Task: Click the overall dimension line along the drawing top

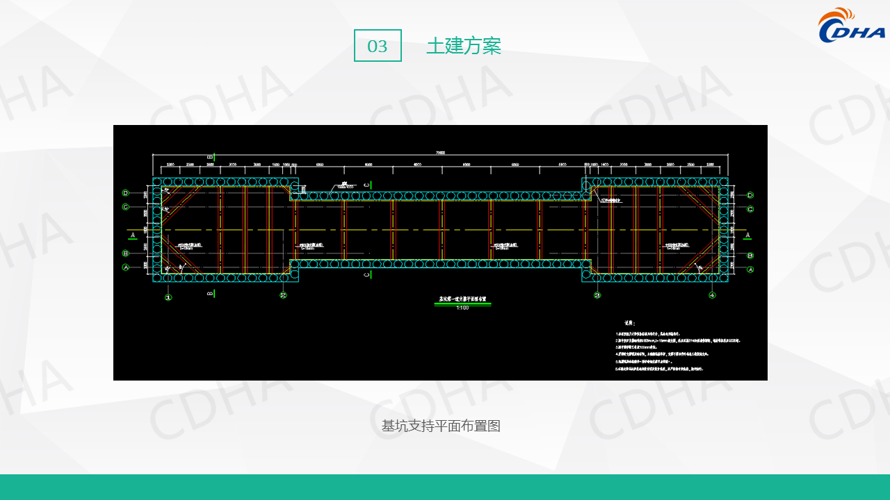Action: coord(440,156)
